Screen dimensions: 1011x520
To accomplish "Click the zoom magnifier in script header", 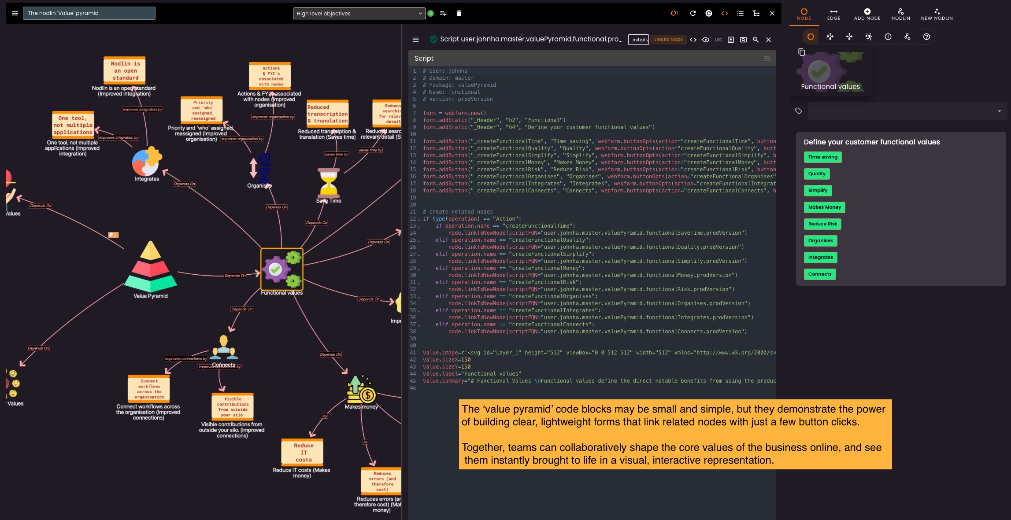I will [755, 40].
